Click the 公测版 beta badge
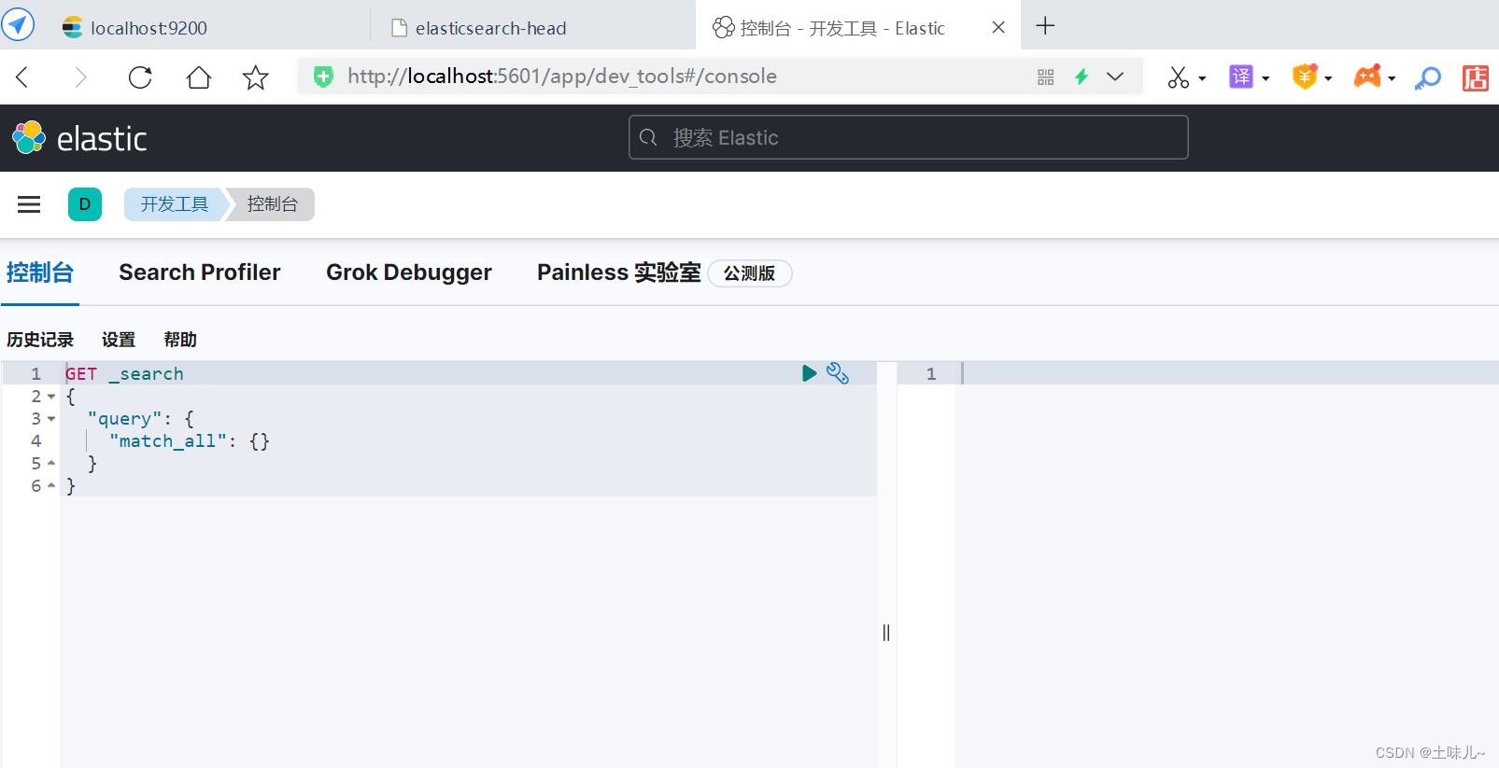Viewport: 1499px width, 768px height. (750, 273)
